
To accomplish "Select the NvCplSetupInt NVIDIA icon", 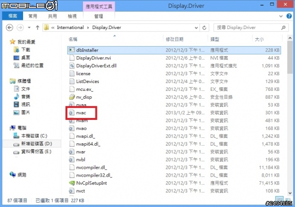I will pyautogui.click(x=72, y=183).
